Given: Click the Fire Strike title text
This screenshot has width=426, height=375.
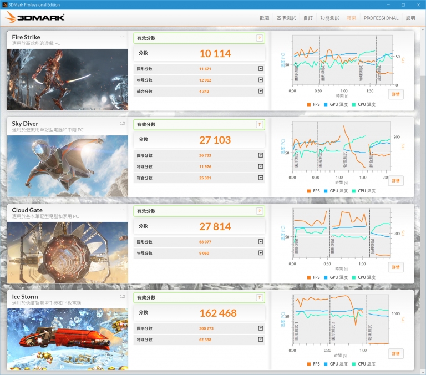Looking at the screenshot, I should pos(26,37).
